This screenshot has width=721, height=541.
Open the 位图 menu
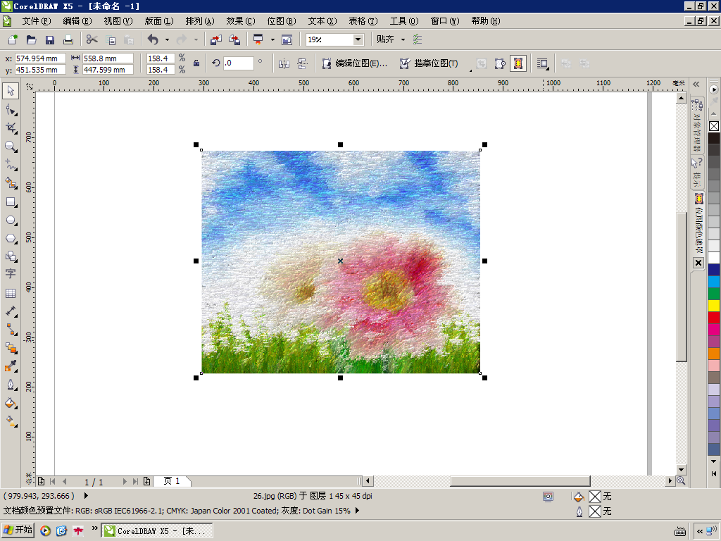(x=282, y=21)
